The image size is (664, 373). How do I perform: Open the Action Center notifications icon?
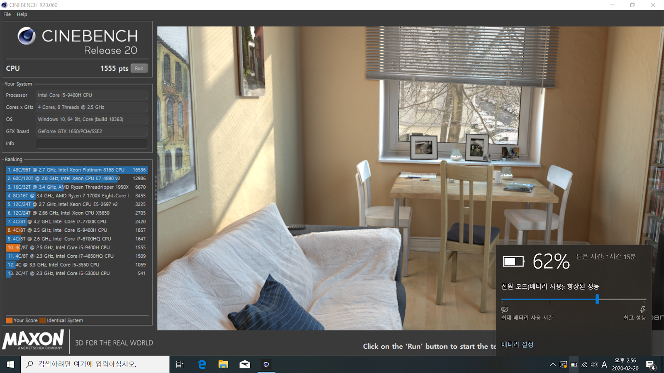tap(651, 365)
